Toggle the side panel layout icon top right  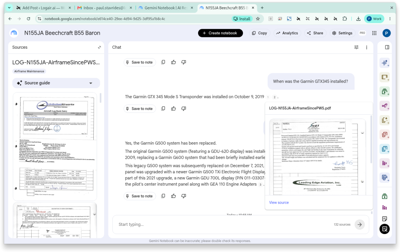(387, 47)
